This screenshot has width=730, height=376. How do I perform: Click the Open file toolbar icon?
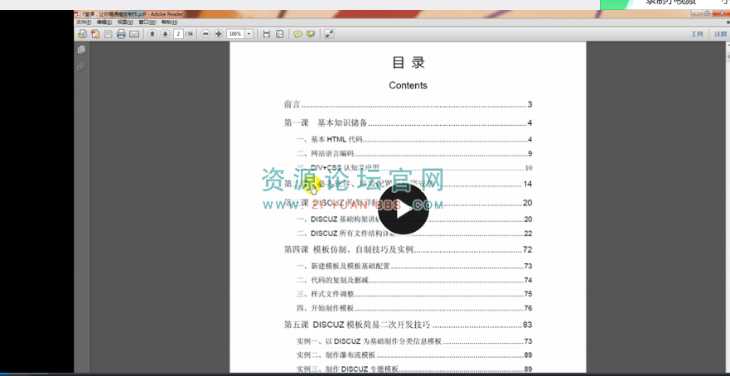point(82,34)
